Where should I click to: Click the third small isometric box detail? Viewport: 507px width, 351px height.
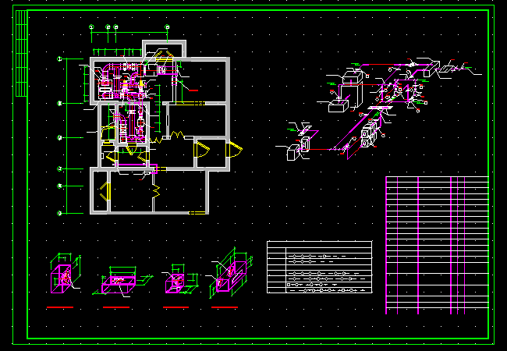click(x=174, y=281)
